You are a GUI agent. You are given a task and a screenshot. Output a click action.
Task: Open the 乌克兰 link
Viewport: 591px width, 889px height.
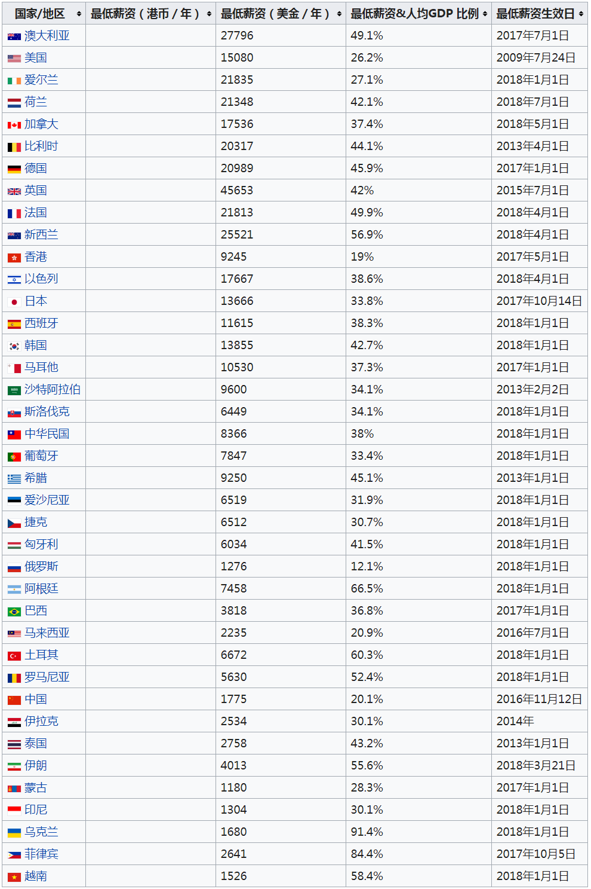click(x=41, y=832)
